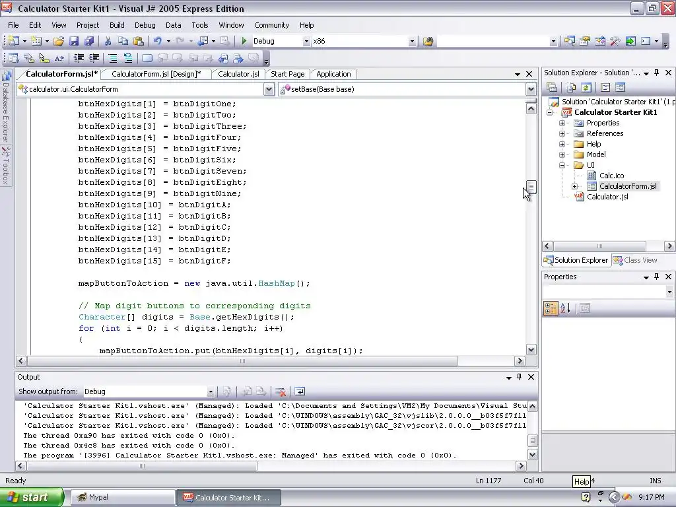Image resolution: width=676 pixels, height=507 pixels.
Task: Expand the Properties node in tree
Action: click(562, 123)
